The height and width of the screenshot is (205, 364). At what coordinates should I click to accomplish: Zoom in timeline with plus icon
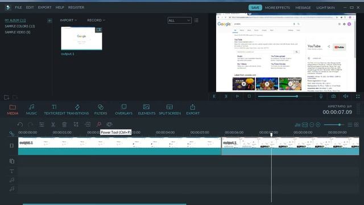(x=318, y=125)
